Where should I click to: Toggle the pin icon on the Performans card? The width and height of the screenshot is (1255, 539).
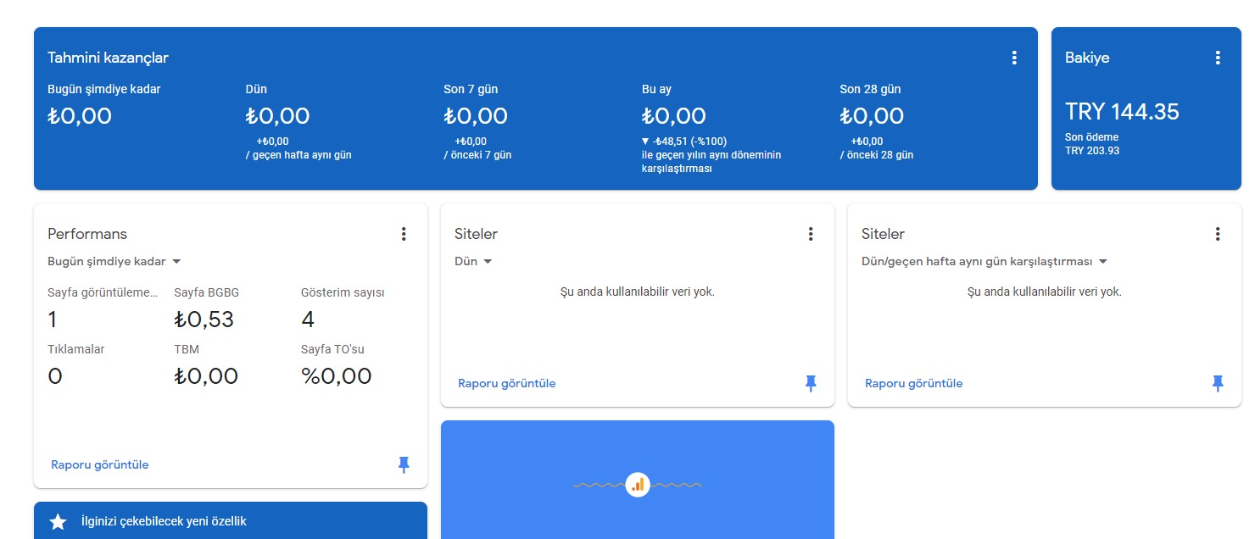[x=404, y=464]
